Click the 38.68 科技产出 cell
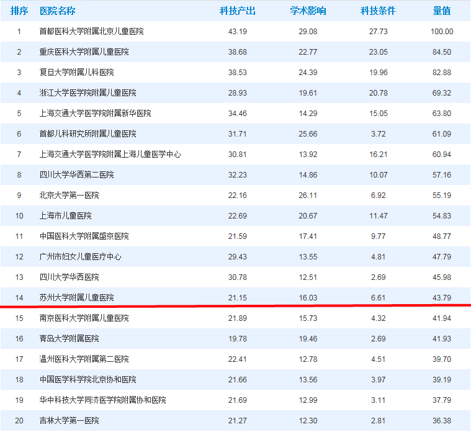The width and height of the screenshot is (471, 432). point(237,52)
